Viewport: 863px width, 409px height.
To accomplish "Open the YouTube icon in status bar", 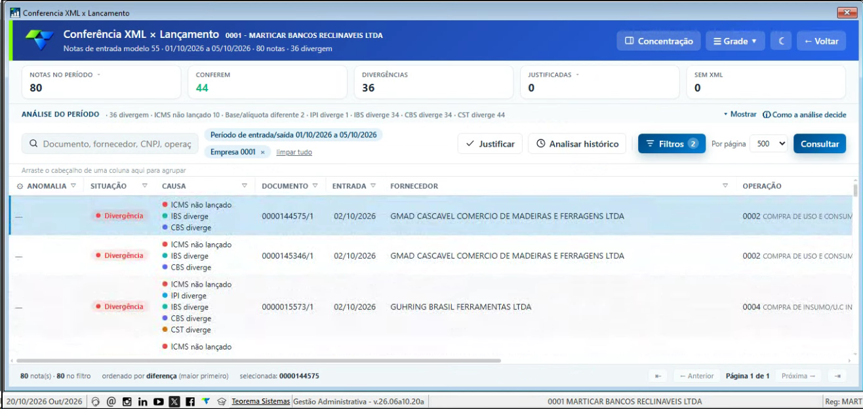I will tap(159, 401).
